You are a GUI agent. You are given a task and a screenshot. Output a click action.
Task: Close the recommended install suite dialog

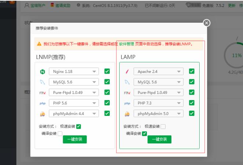click(x=207, y=23)
